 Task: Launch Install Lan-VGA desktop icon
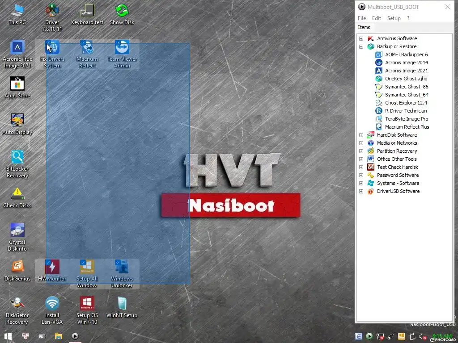tap(52, 311)
